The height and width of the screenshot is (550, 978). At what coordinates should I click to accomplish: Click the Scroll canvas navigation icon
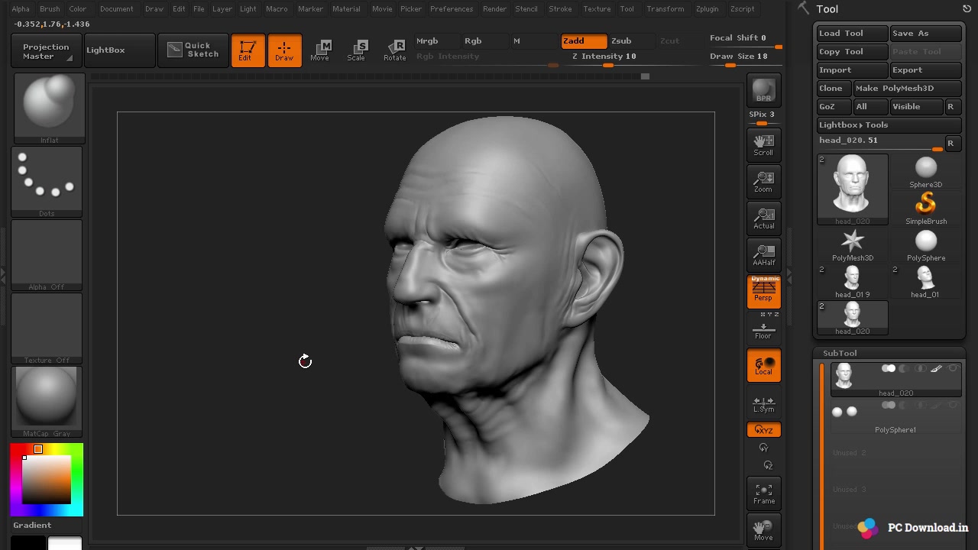tap(763, 144)
